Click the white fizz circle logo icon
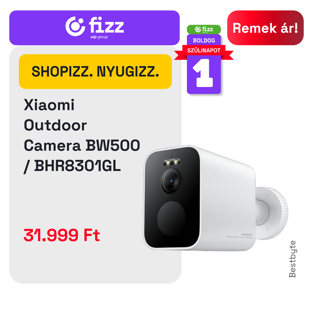This screenshot has width=313, height=313. click(75, 26)
